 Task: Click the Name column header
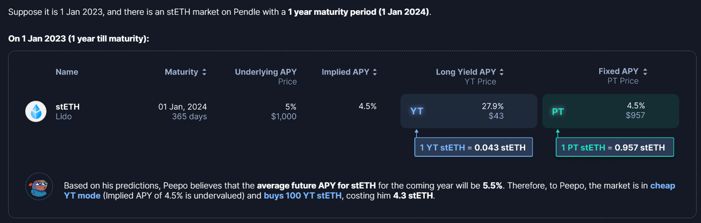coord(67,72)
